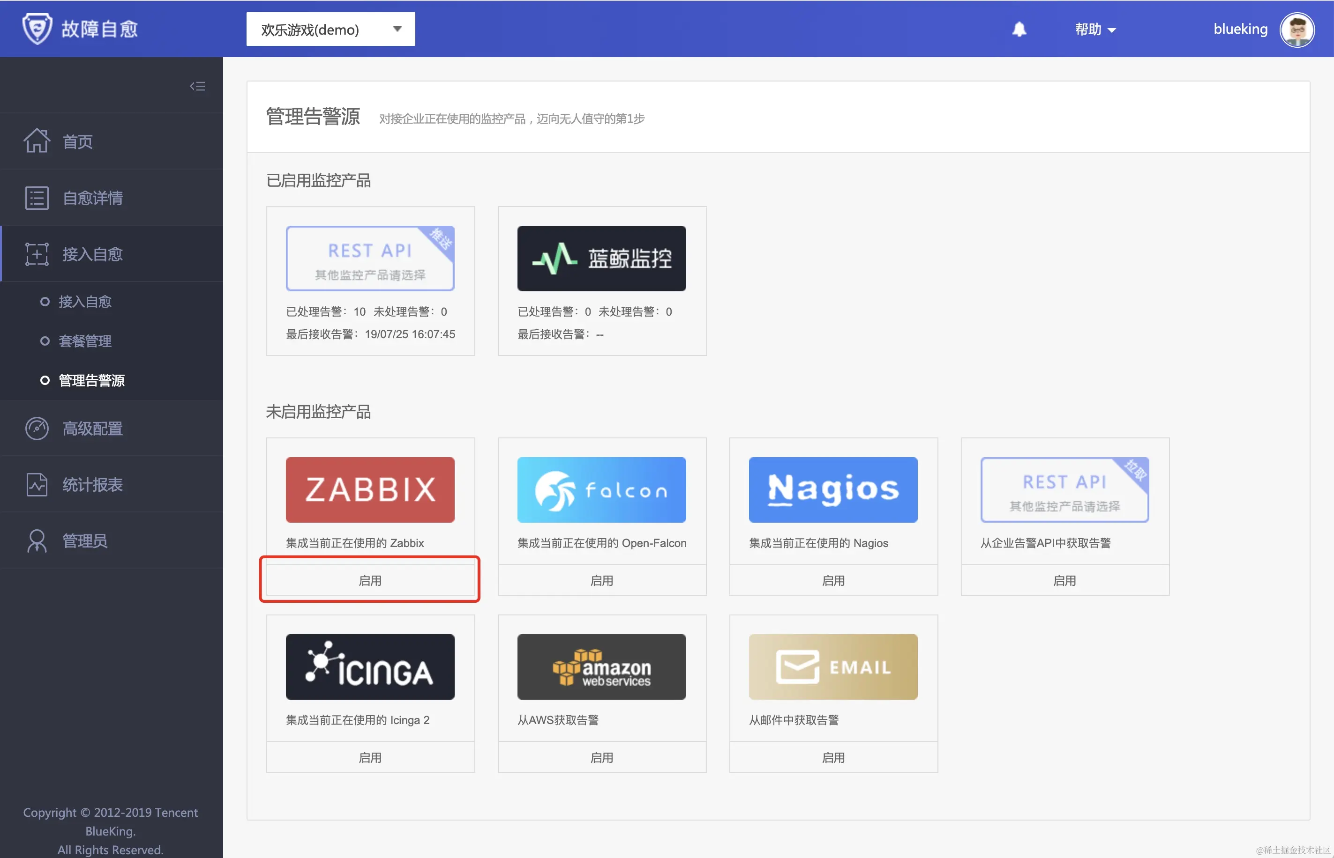Expand the 帮助 help menu
The image size is (1334, 858).
[1095, 30]
